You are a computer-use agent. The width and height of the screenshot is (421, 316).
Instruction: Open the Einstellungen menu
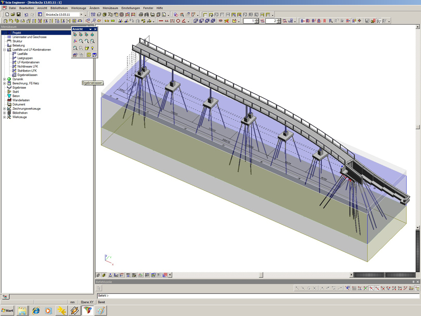[131, 8]
